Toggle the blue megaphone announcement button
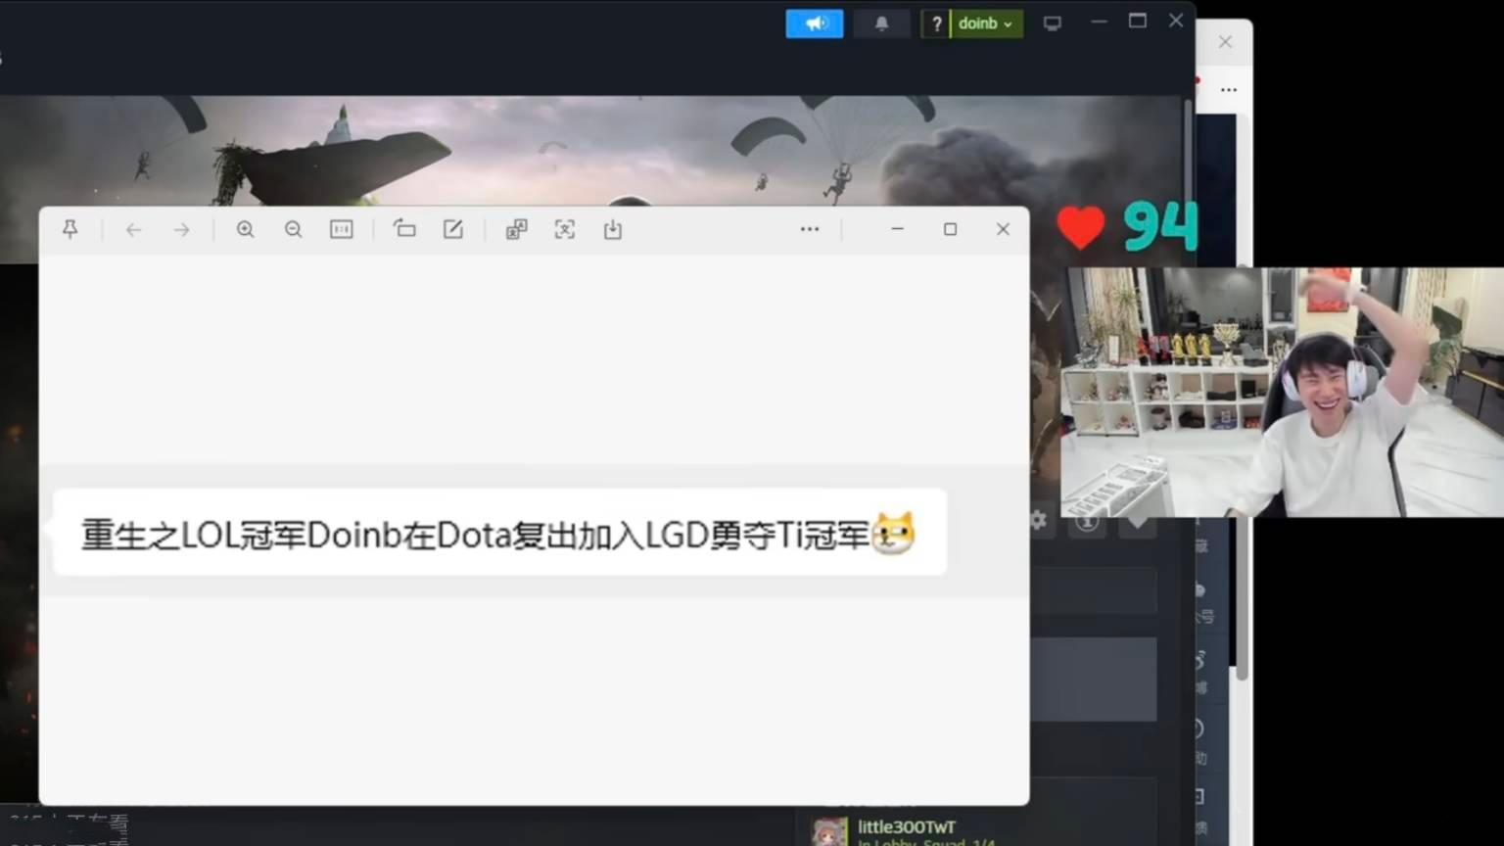 [x=814, y=23]
